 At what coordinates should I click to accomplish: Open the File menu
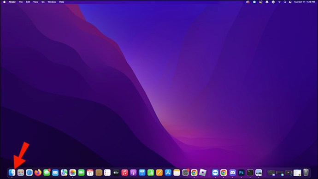[21, 2]
